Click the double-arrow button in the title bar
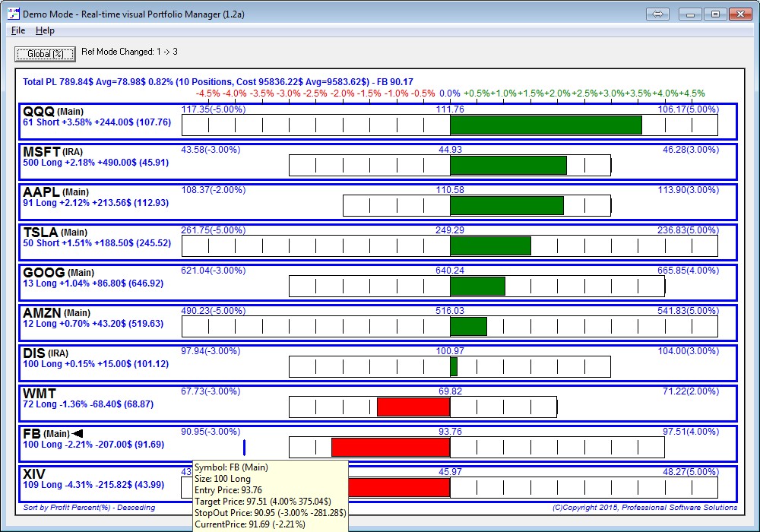The image size is (760, 532). click(657, 14)
